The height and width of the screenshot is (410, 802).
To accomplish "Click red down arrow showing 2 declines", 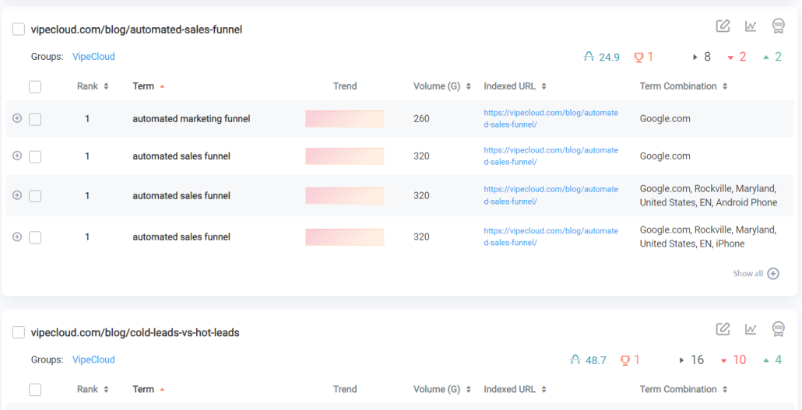I will coord(731,58).
